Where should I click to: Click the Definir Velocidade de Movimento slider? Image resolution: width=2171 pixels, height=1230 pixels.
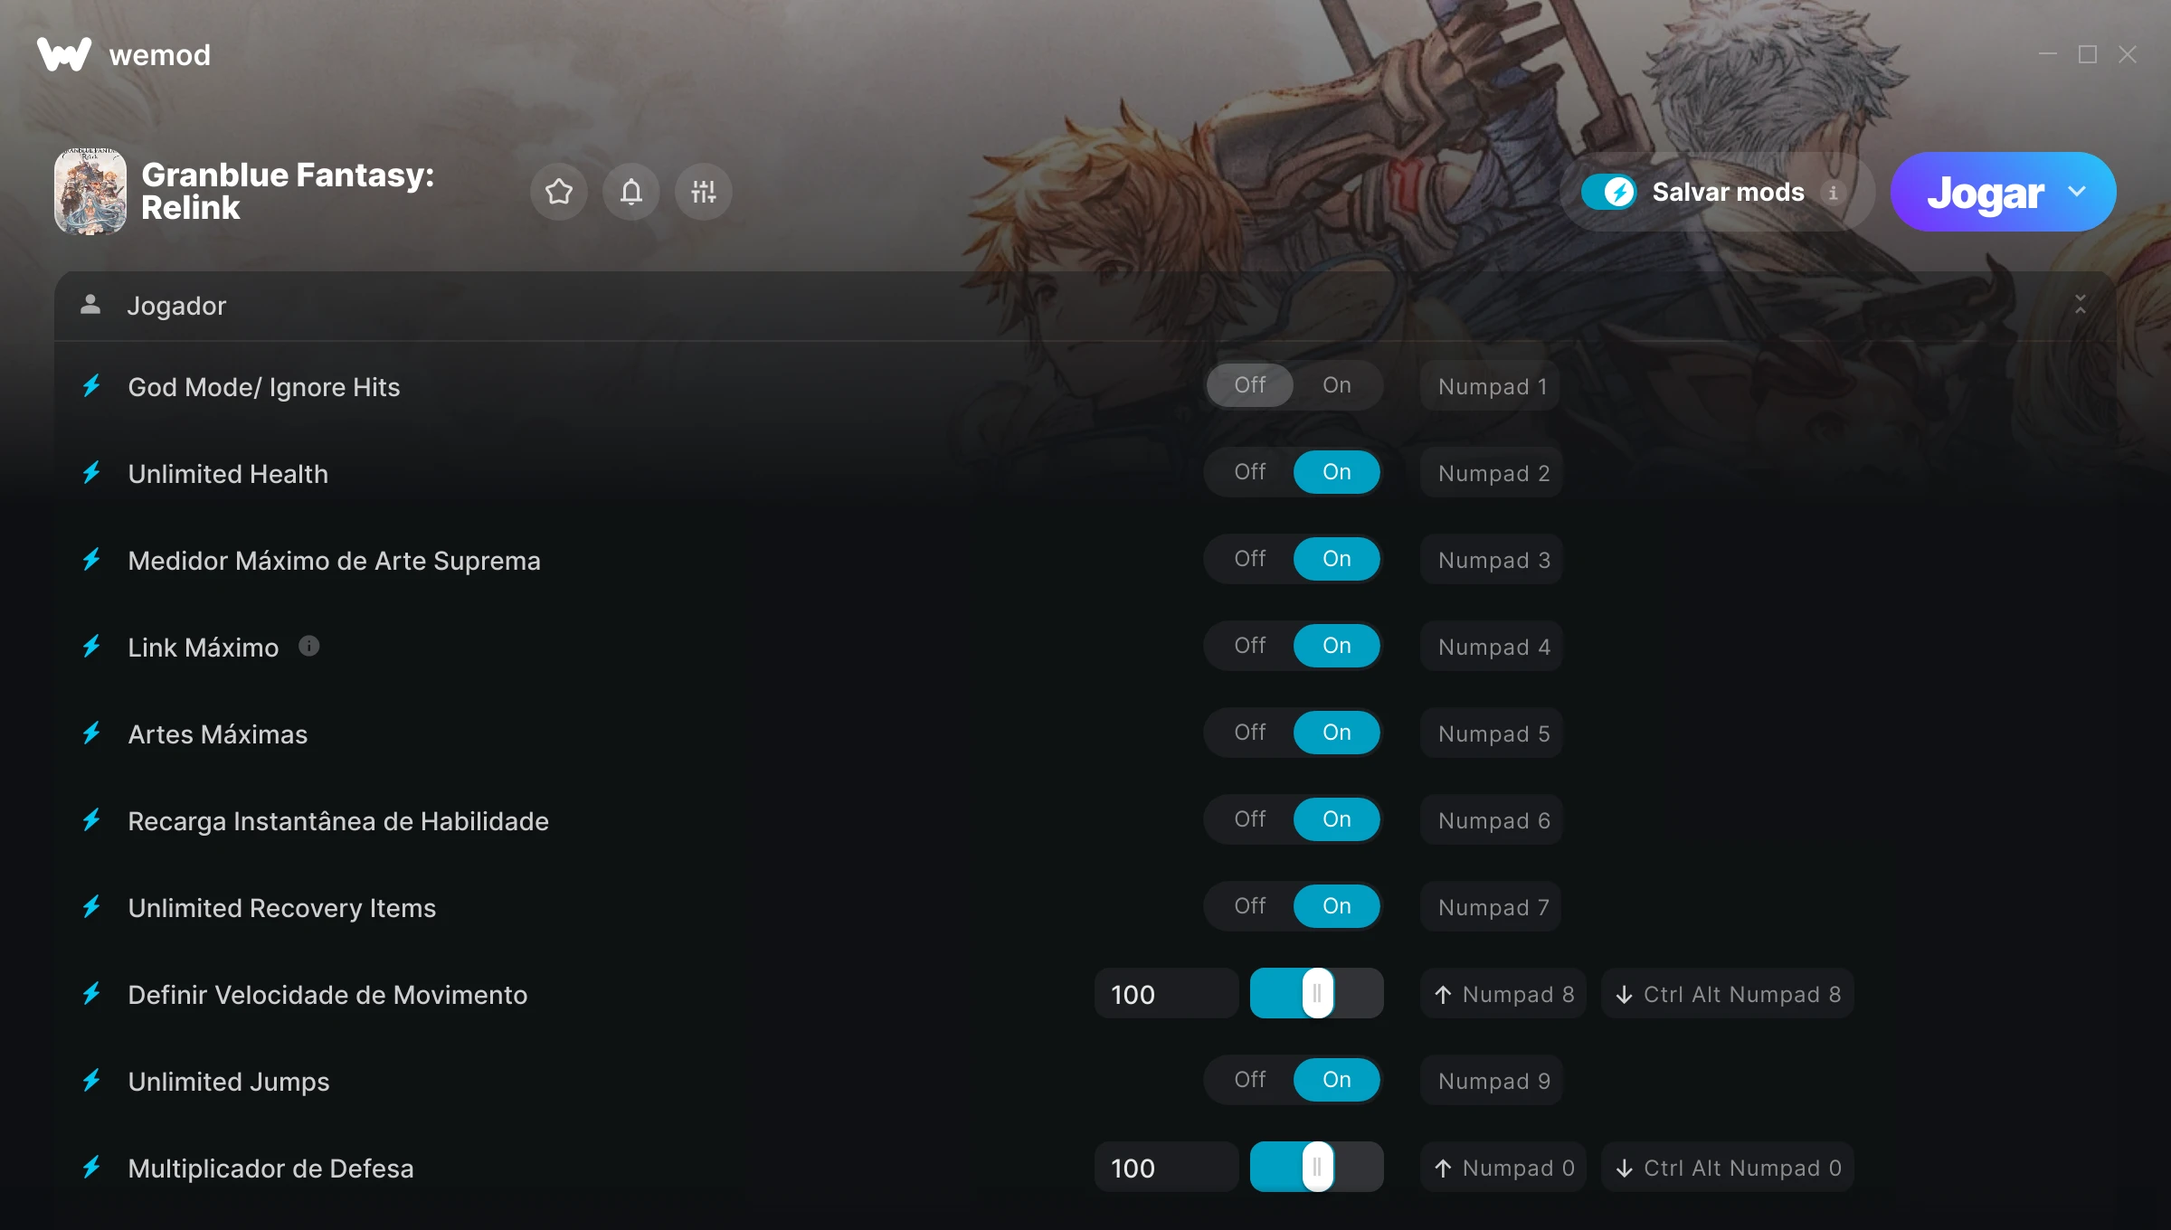[x=1317, y=993]
